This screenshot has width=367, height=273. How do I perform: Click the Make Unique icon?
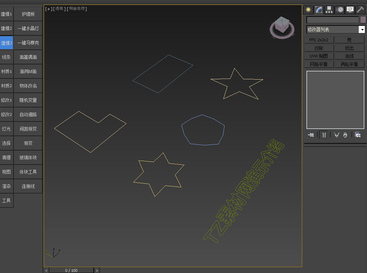[x=336, y=135]
